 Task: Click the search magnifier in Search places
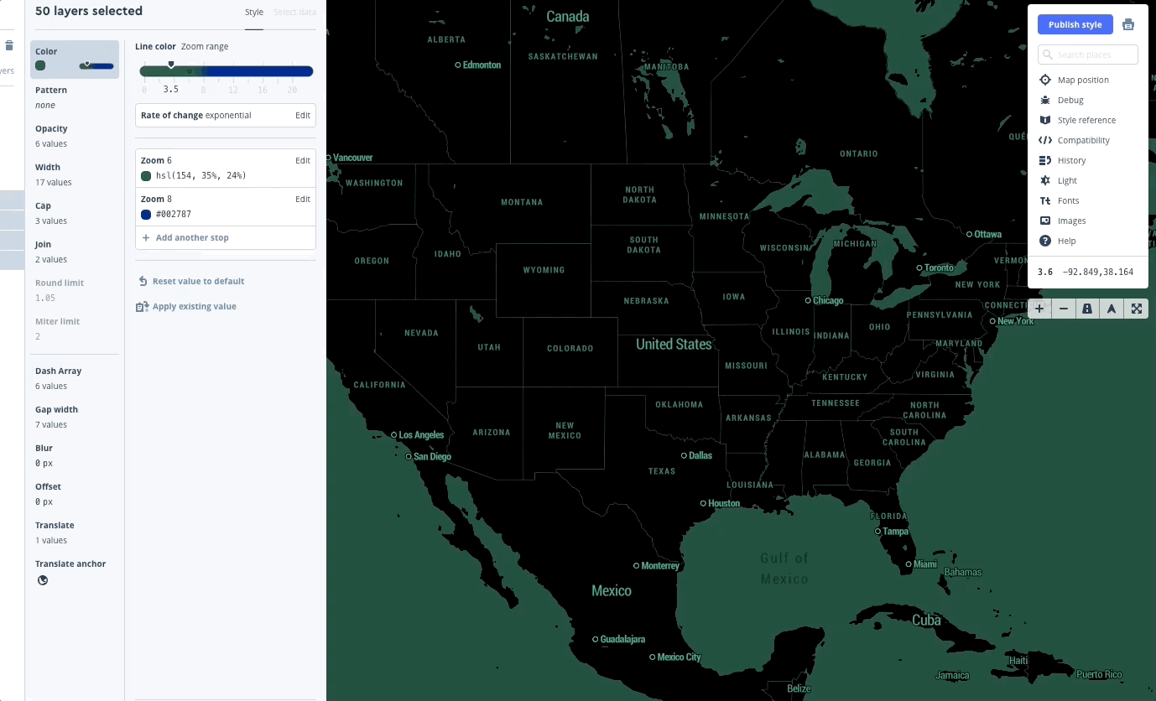coord(1048,55)
